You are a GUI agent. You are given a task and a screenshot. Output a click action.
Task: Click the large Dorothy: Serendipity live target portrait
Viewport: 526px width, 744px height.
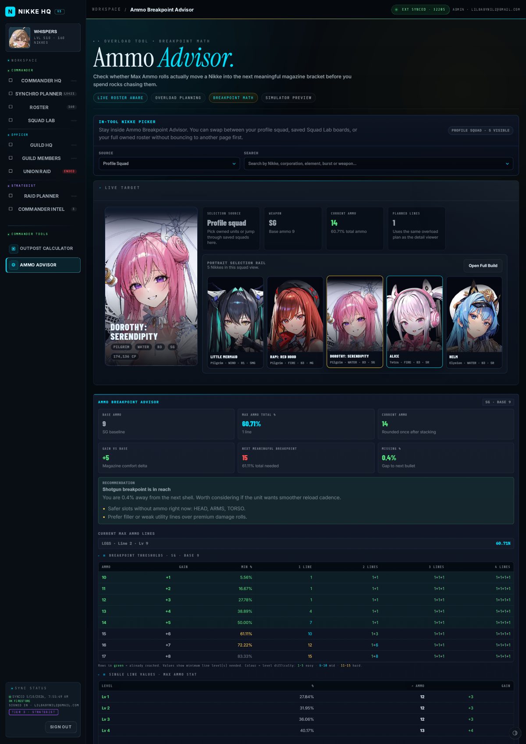pos(151,286)
